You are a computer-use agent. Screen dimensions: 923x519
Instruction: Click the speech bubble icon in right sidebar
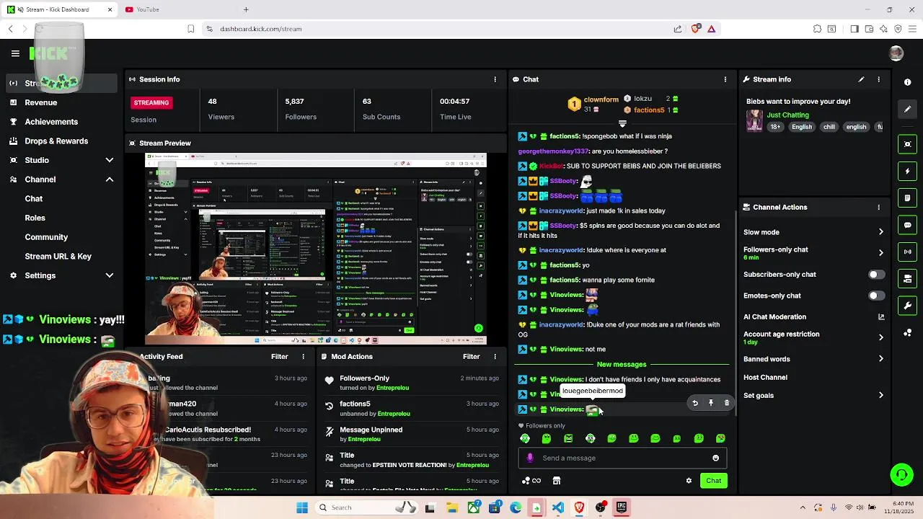[x=908, y=225]
